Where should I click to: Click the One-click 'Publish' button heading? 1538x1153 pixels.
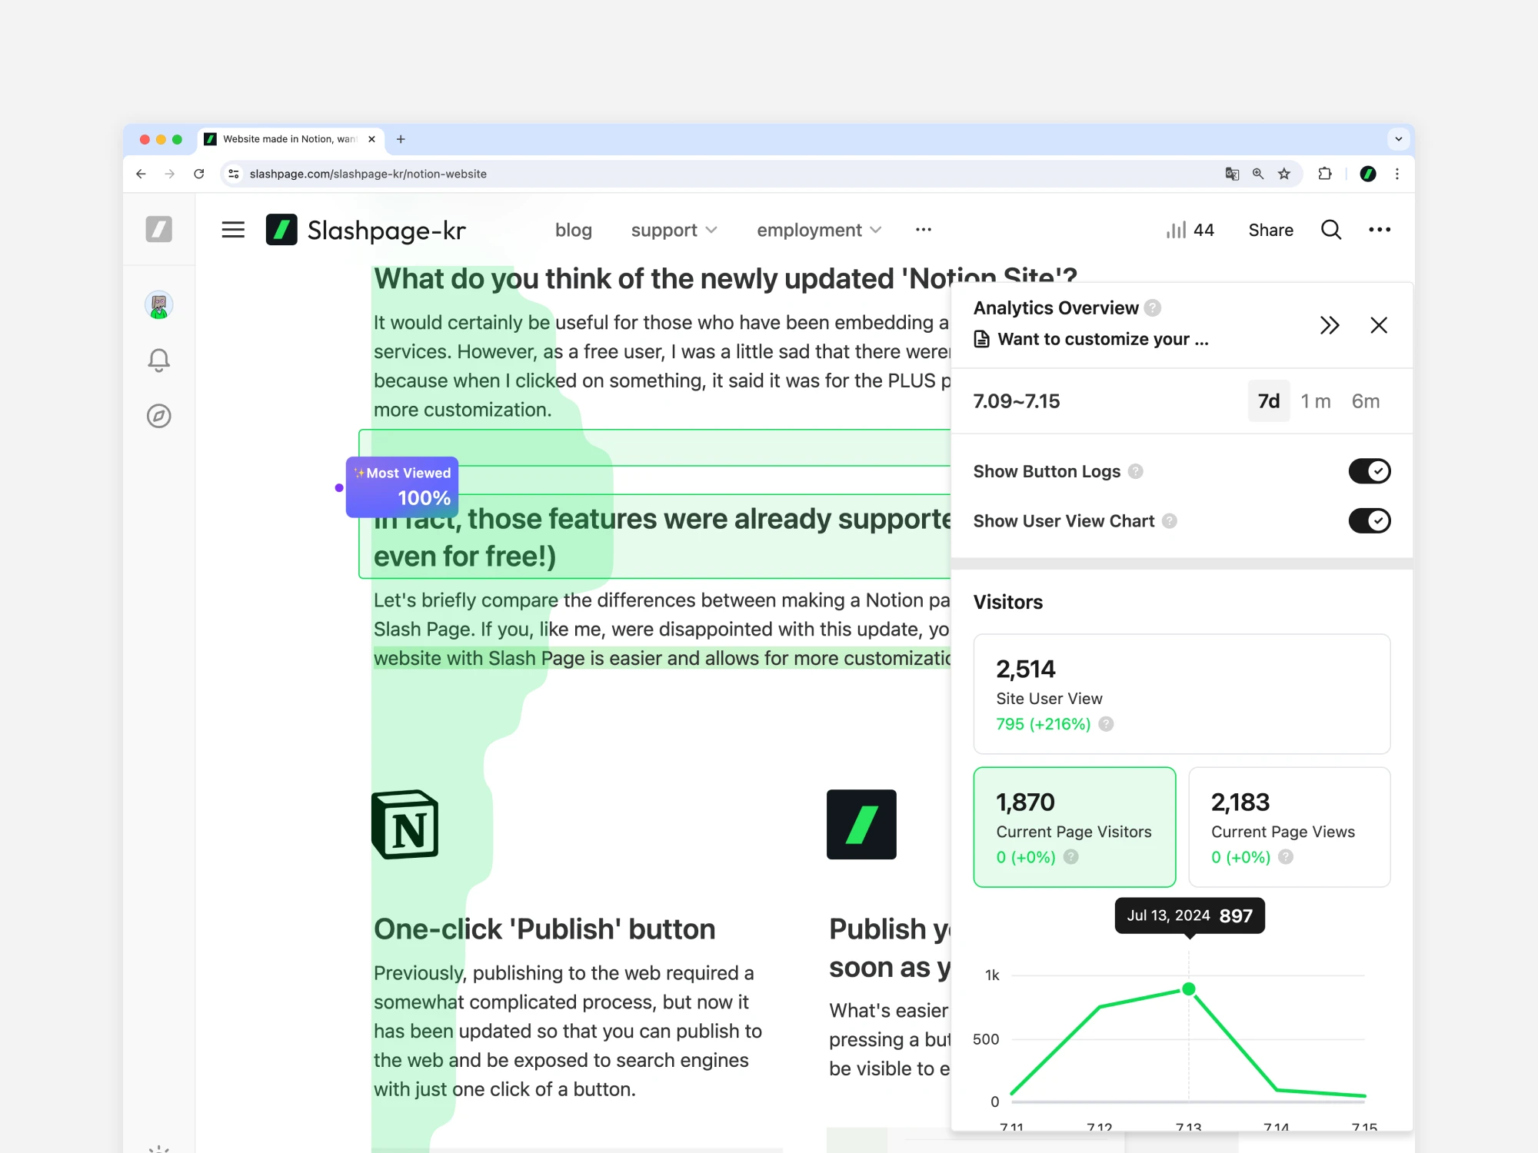pos(544,929)
